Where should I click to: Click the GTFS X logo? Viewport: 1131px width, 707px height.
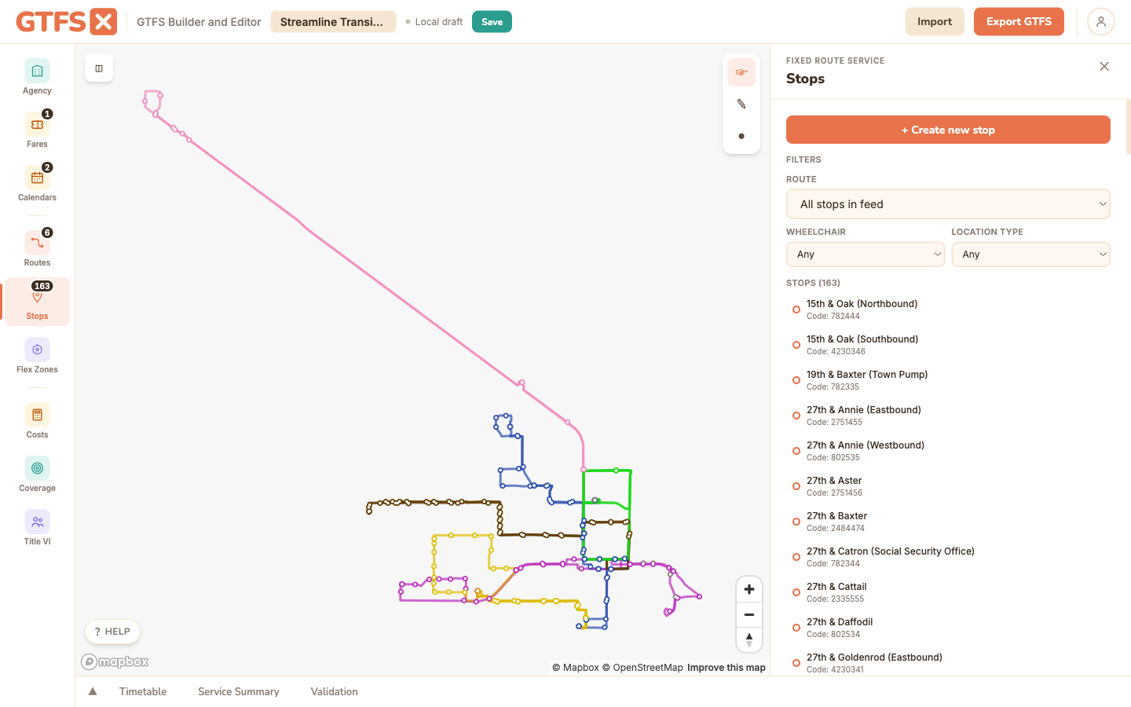[x=67, y=22]
